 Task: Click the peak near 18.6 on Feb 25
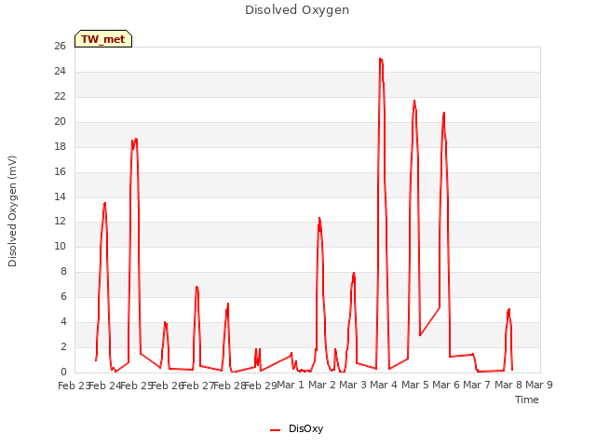[x=136, y=139]
